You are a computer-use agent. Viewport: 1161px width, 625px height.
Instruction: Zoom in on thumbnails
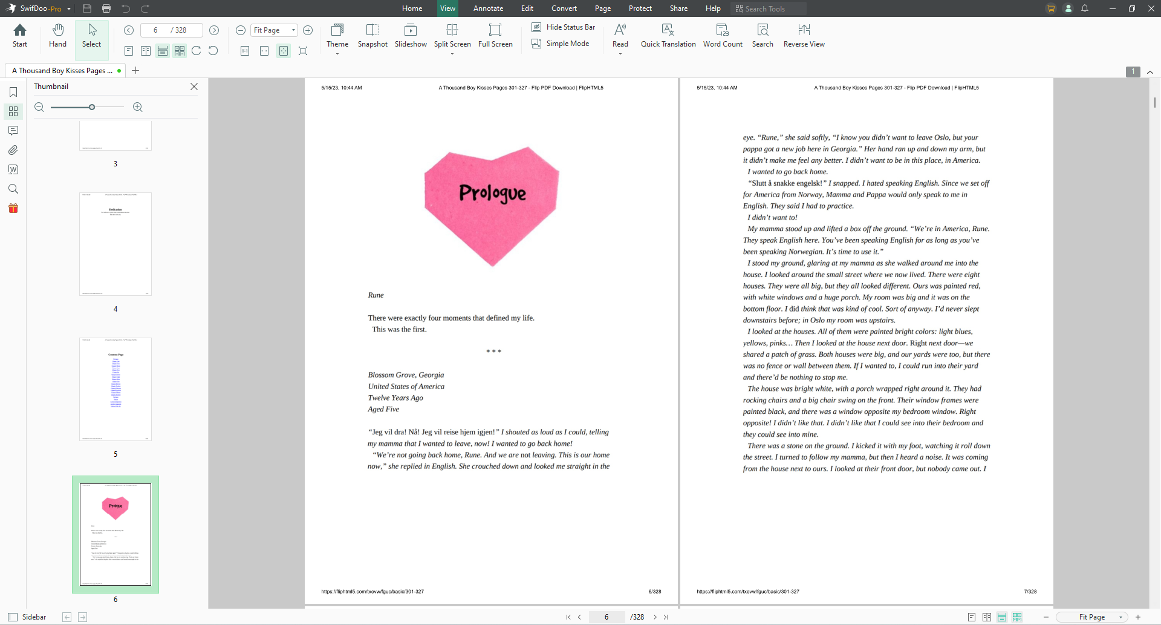pyautogui.click(x=138, y=107)
